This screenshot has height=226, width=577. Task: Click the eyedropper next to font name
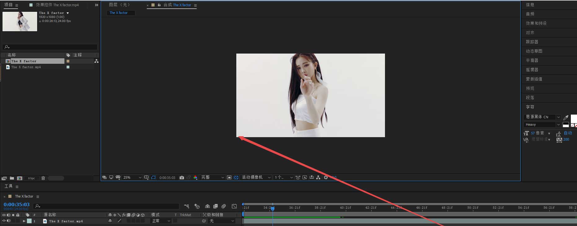(x=566, y=117)
